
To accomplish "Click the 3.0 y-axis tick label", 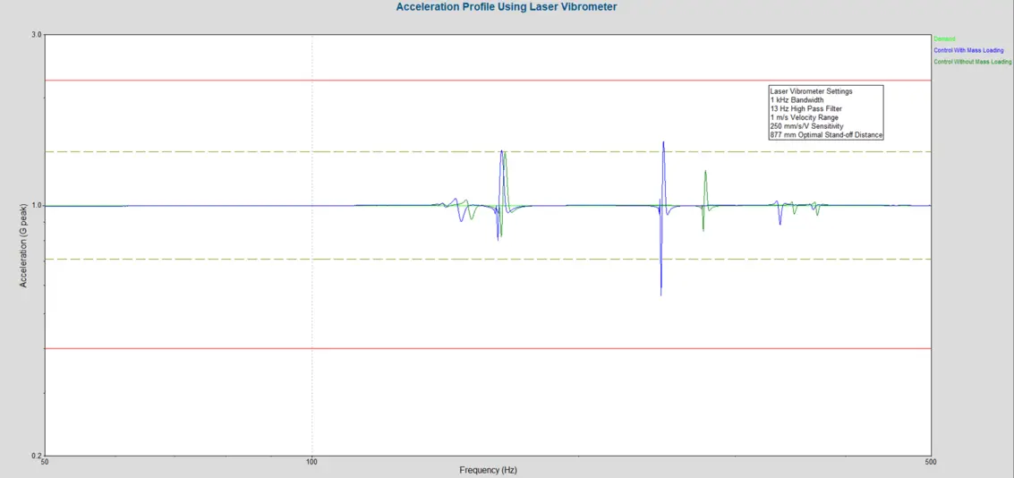I will tap(37, 35).
